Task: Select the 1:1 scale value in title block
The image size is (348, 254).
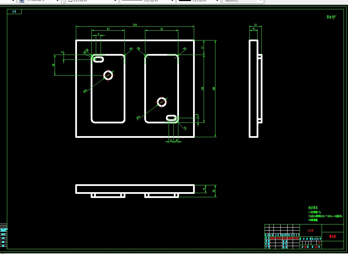Action: pyautogui.click(x=319, y=243)
